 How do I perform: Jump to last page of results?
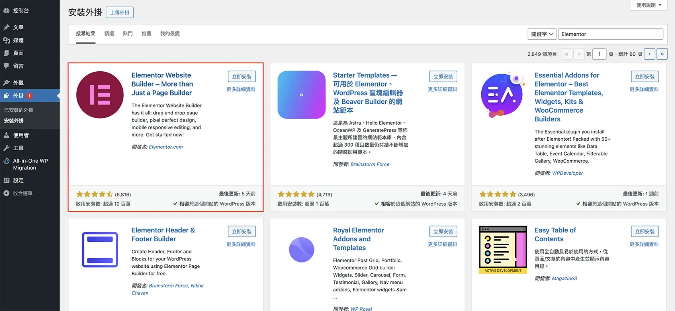[662, 54]
